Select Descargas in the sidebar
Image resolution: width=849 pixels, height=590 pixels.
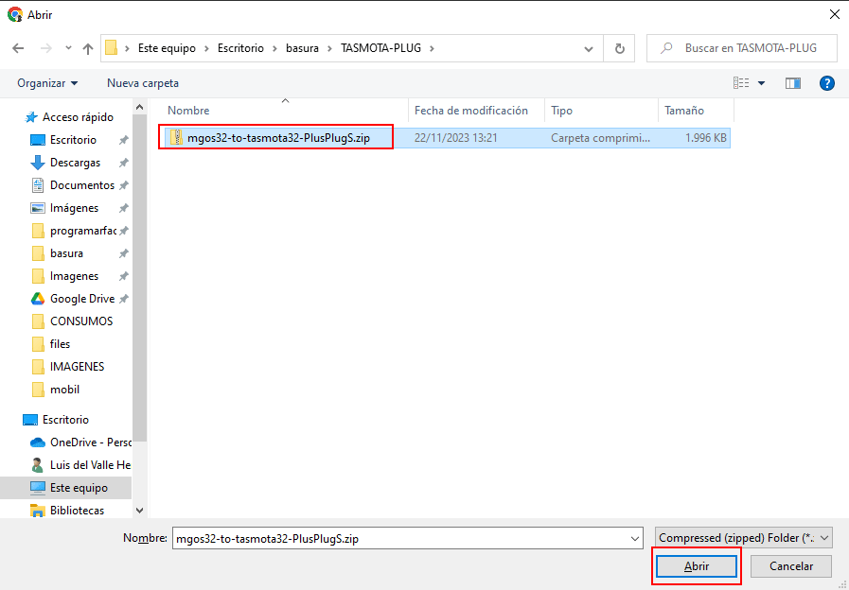coord(75,163)
